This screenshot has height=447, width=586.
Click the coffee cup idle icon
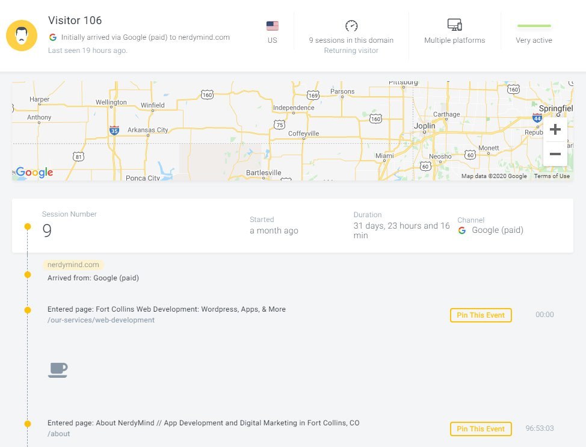pos(58,370)
